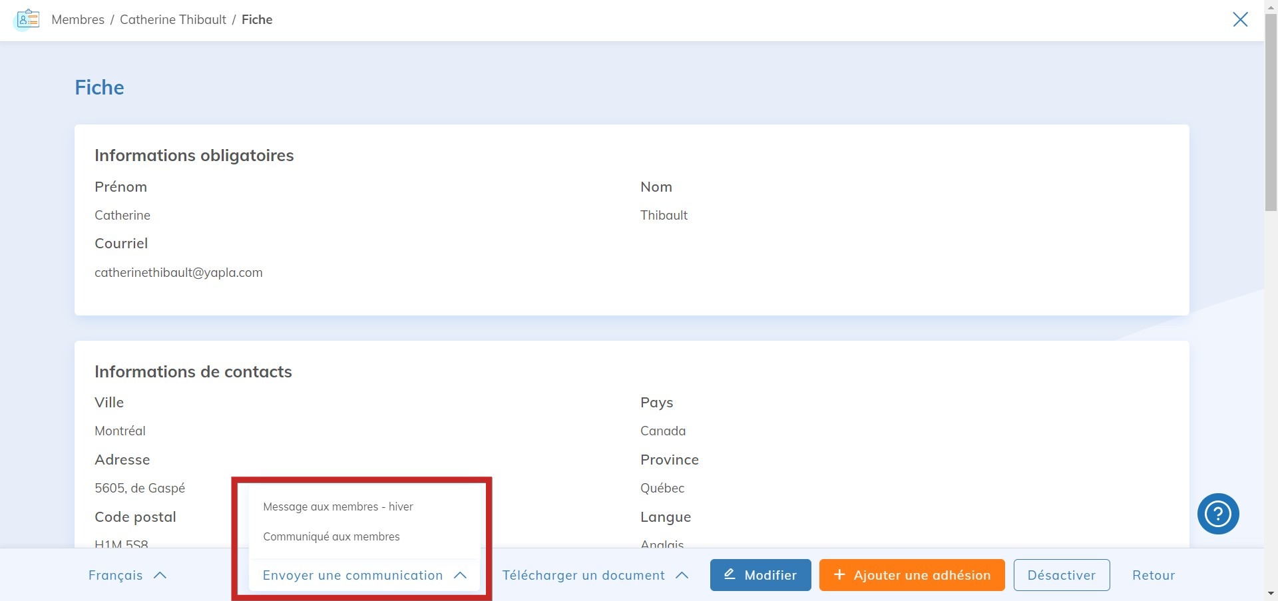This screenshot has width=1278, height=601.
Task: Click the page vertical scrollbar thumb
Action: tap(1271, 112)
